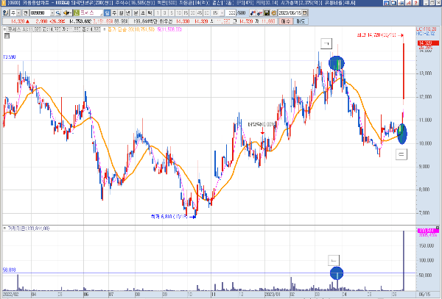Click the red current price tag 14,320 on axis

428,43
